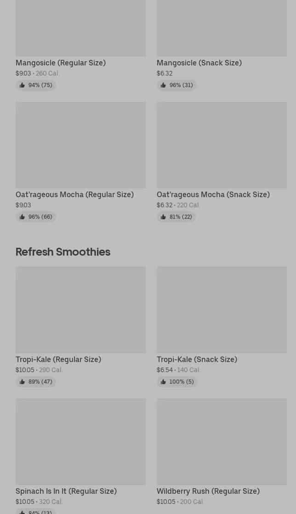
Task: Choose the Tropi-Kale (Regular Size) title
Action: pos(58,359)
